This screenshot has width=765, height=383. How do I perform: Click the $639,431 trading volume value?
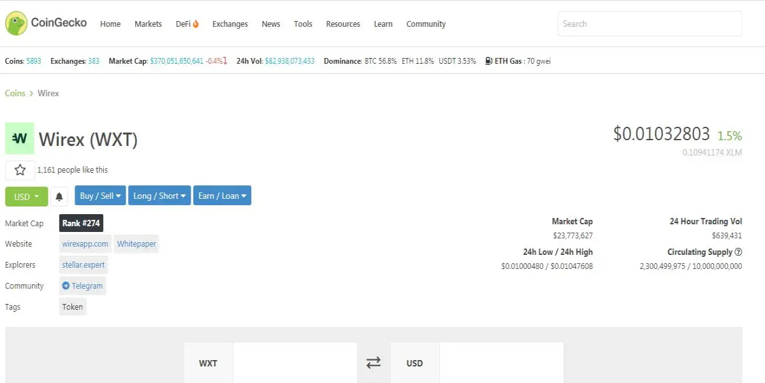click(727, 236)
